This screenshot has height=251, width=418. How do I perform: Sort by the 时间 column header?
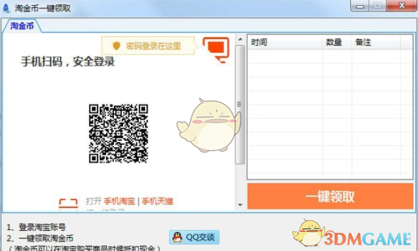coord(285,42)
